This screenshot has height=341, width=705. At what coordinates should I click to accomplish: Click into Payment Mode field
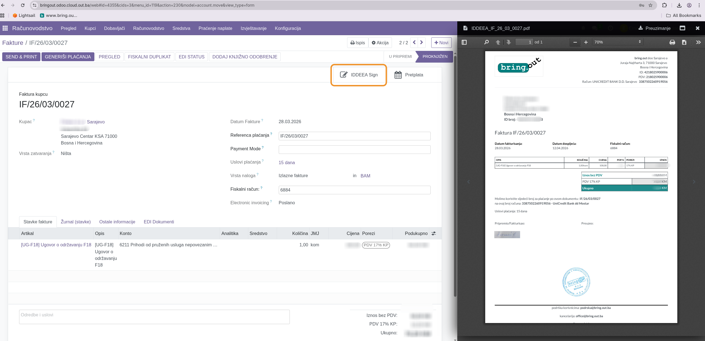point(354,149)
